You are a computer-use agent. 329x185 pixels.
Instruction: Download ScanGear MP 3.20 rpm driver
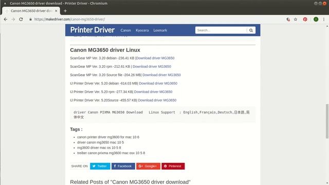tap(152, 66)
